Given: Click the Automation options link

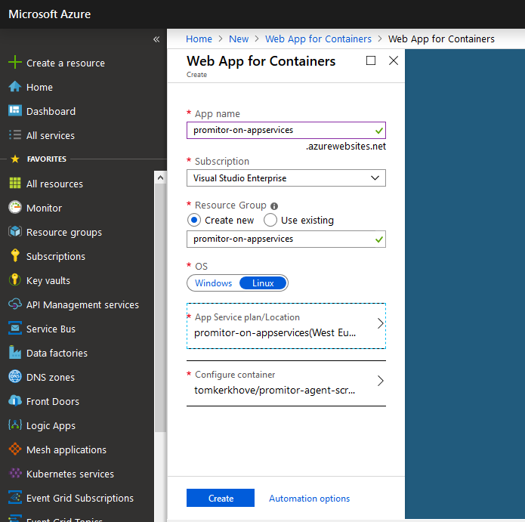Looking at the screenshot, I should (x=310, y=499).
